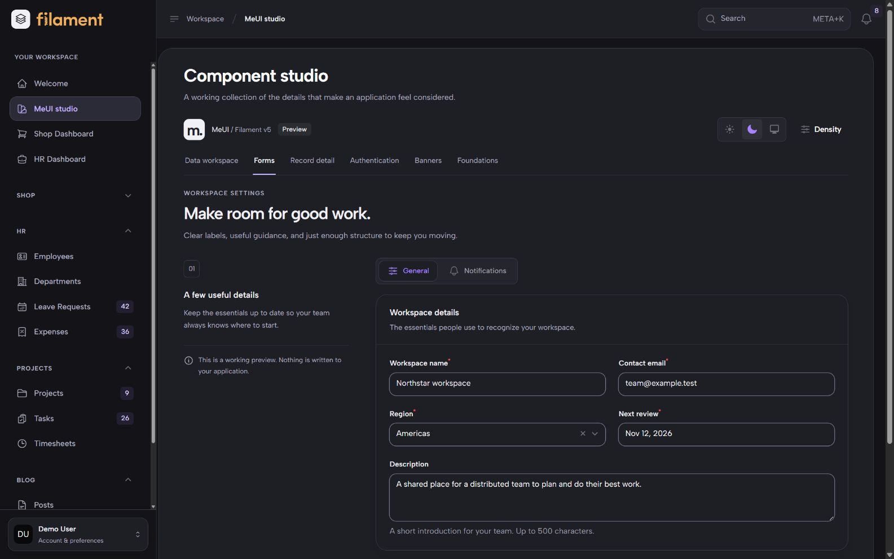Click the Expenses badge '36'

(125, 332)
